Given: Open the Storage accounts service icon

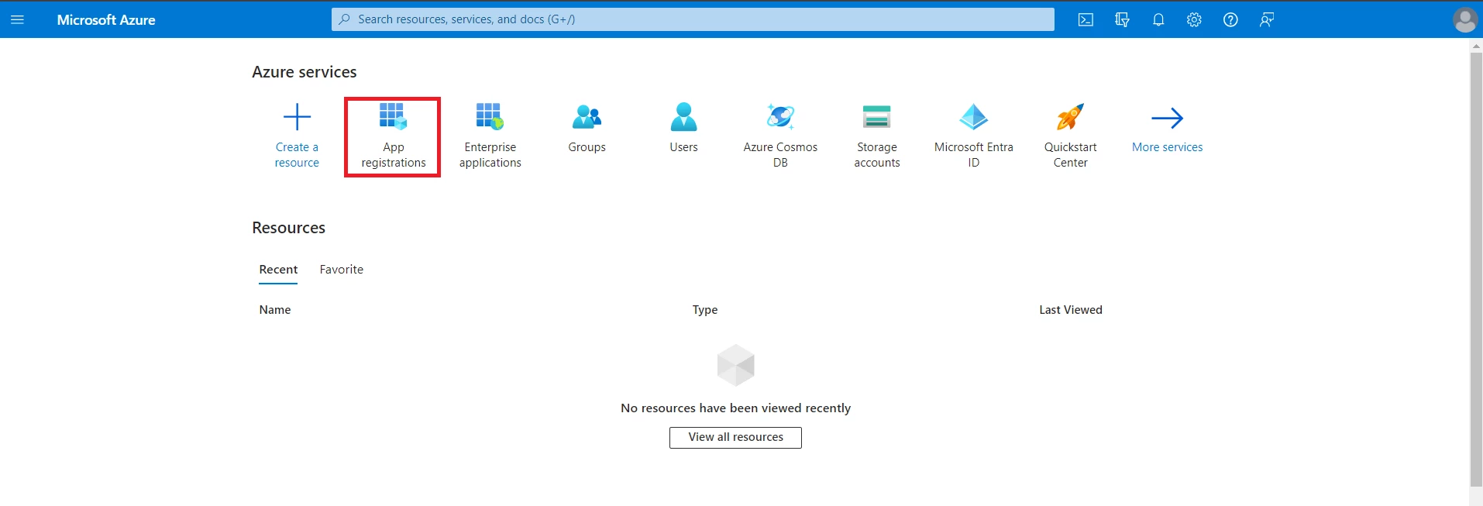Looking at the screenshot, I should click(x=877, y=116).
